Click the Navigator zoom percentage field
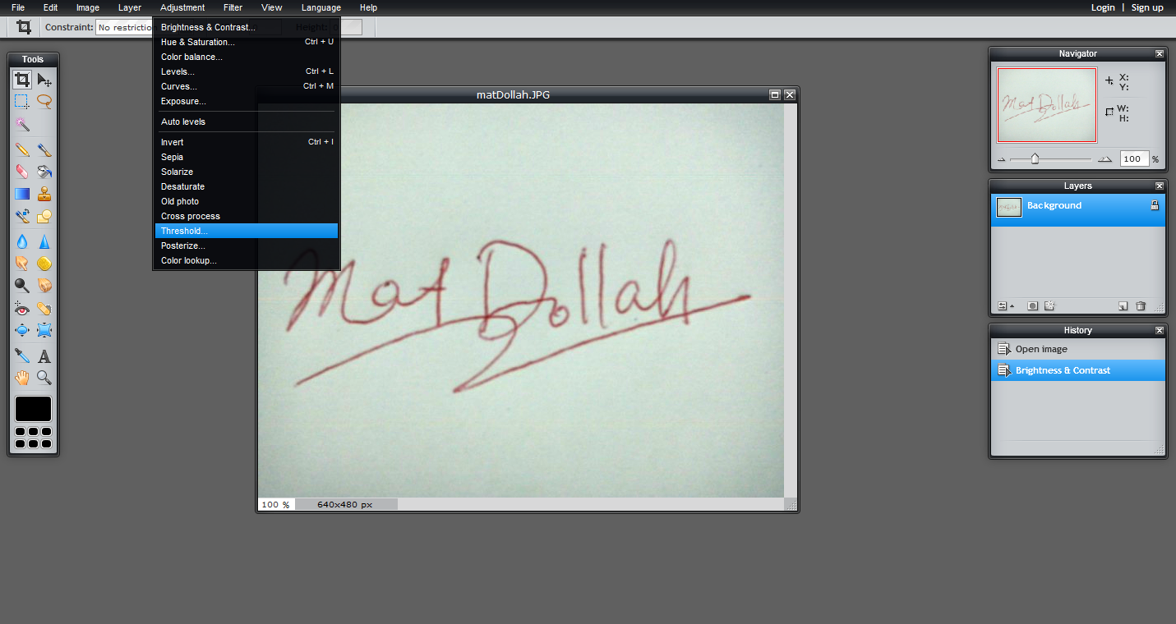Image resolution: width=1176 pixels, height=624 pixels. [1134, 159]
